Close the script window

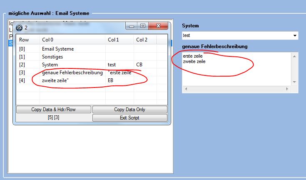tap(158, 27)
